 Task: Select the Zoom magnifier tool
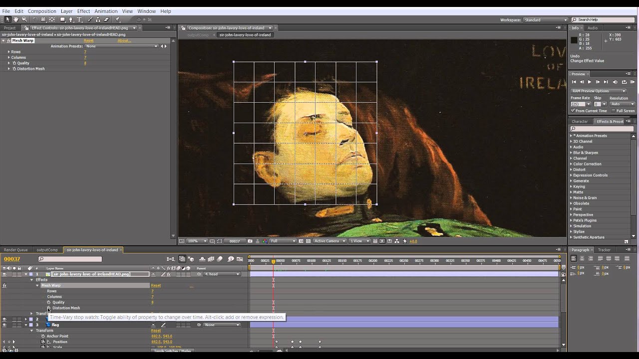pos(24,19)
